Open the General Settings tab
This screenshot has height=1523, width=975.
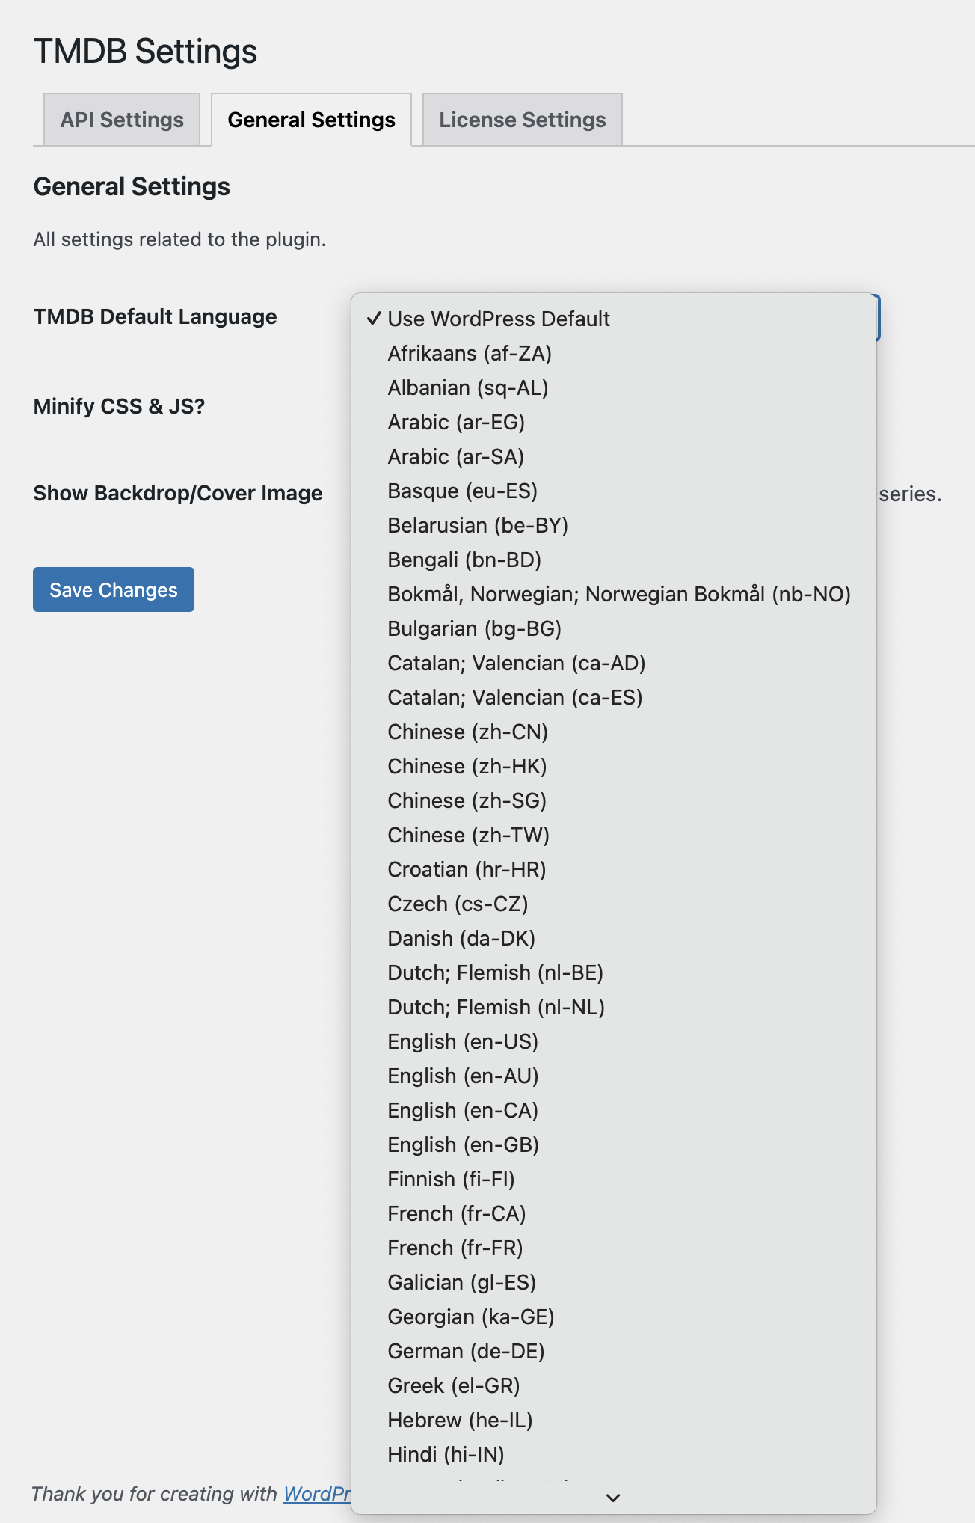pos(311,120)
